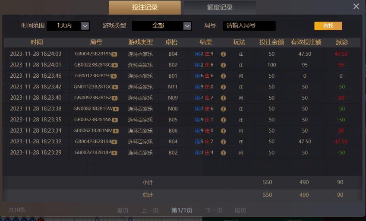The height and width of the screenshot is (221, 366).
Task: Go to 首页 first page
Action: pyautogui.click(x=123, y=211)
